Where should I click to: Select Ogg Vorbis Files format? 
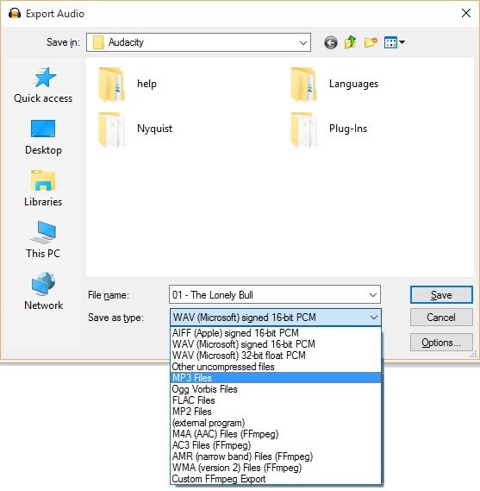[276, 389]
